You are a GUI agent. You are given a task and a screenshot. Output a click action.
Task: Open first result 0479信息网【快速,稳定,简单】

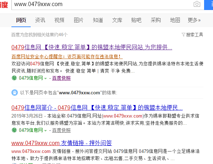pos(92,47)
